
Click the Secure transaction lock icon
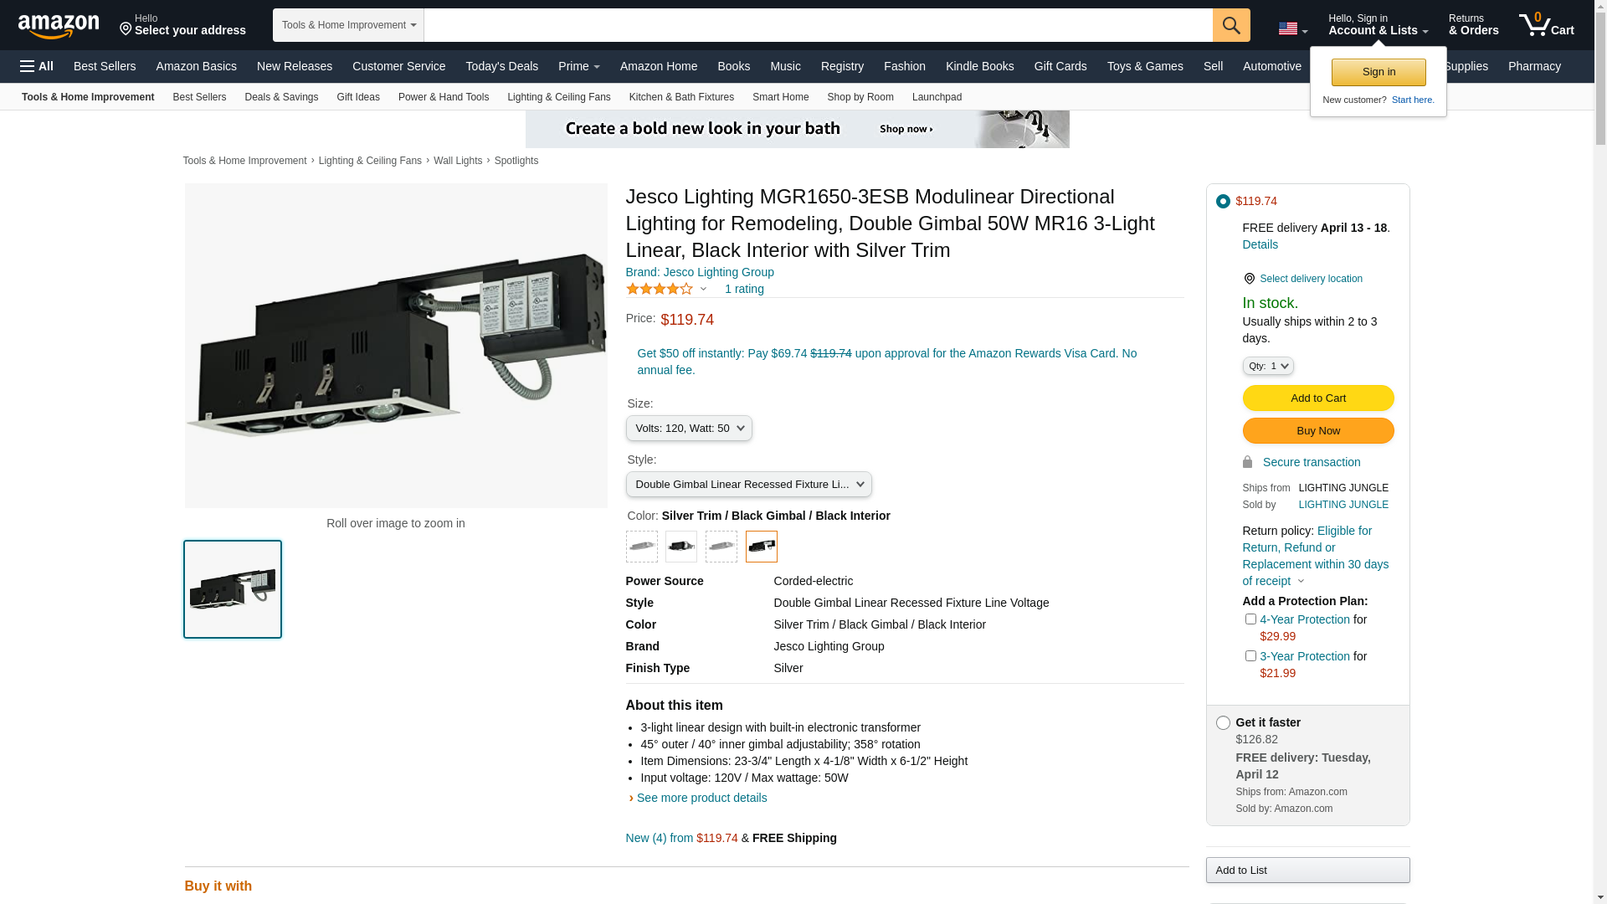1247,462
